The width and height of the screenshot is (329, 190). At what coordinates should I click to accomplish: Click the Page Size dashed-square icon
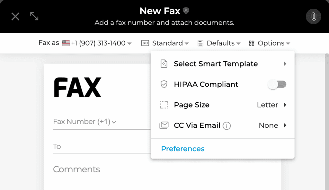click(164, 105)
